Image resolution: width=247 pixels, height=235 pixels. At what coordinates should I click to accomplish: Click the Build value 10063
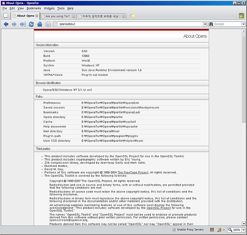[x=85, y=56]
